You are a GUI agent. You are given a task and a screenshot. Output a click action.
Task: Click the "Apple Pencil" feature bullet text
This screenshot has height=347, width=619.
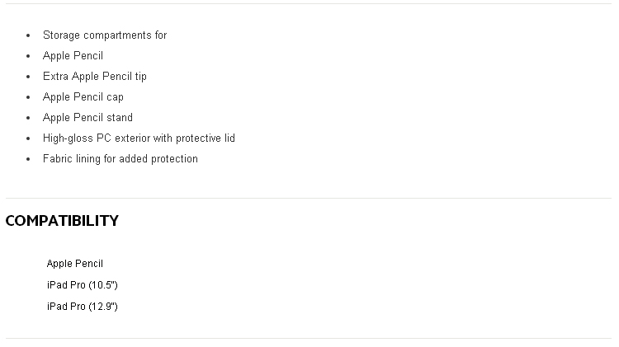(x=73, y=55)
